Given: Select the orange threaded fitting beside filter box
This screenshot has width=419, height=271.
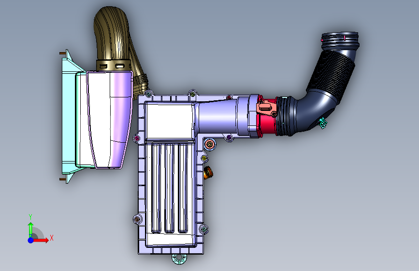Looking at the screenshot, I should pos(208,173).
